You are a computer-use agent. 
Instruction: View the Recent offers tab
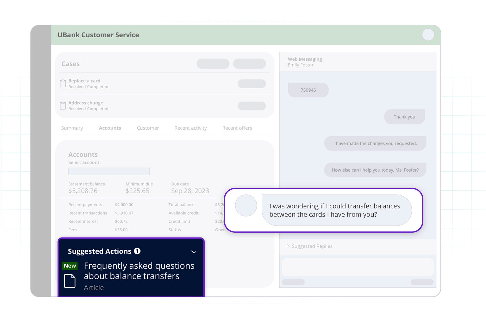click(x=237, y=128)
